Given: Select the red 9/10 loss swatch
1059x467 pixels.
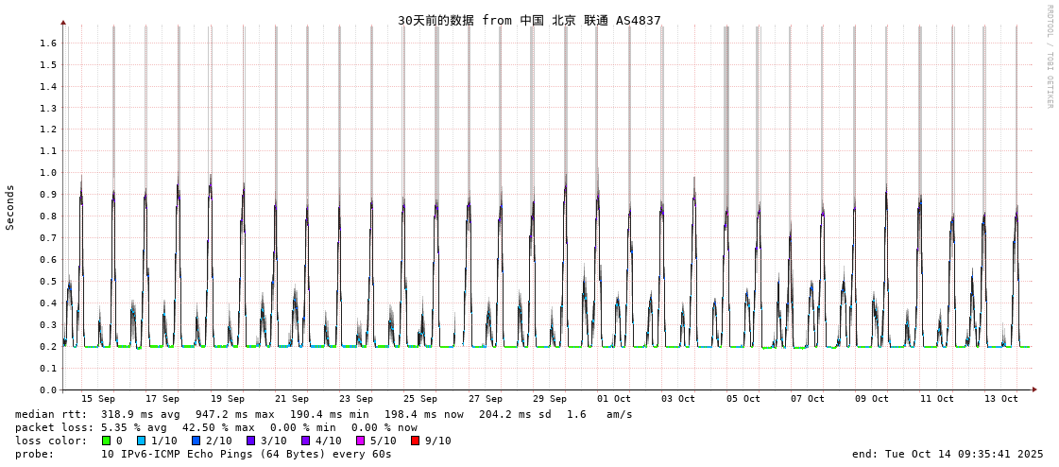Looking at the screenshot, I should pyautogui.click(x=416, y=441).
